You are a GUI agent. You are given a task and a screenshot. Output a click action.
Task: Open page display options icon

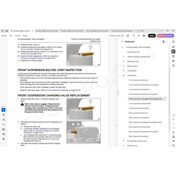pyautogui.click(x=173, y=137)
